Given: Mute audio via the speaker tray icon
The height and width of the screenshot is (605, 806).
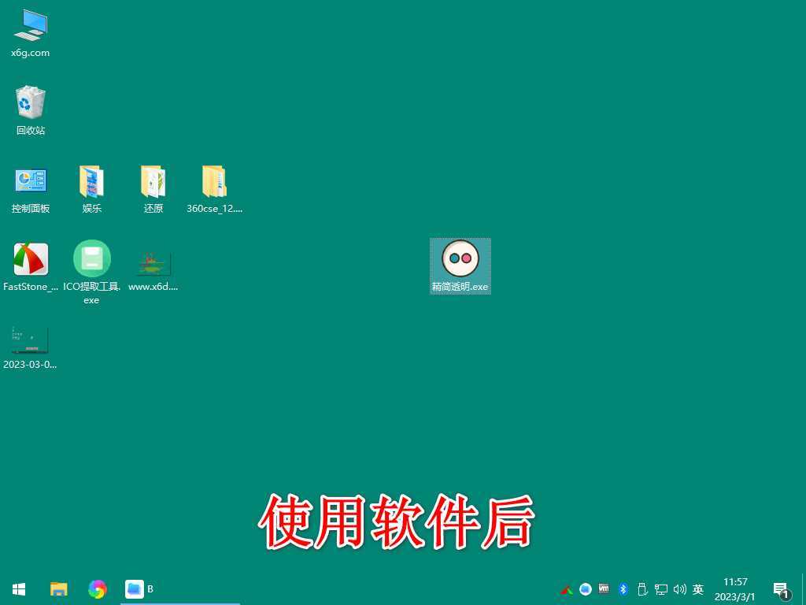Looking at the screenshot, I should (x=680, y=588).
